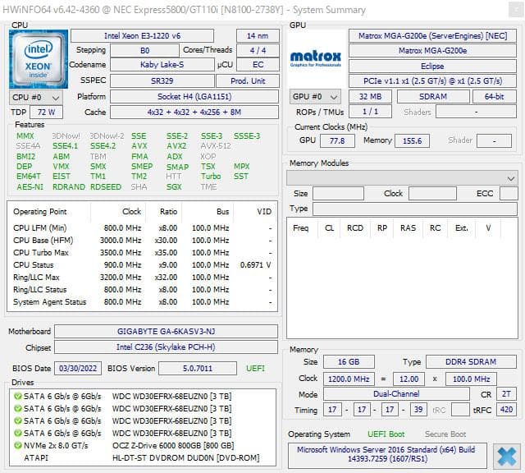Click the Matrox graphics logo
The height and width of the screenshot is (473, 525).
[x=315, y=59]
